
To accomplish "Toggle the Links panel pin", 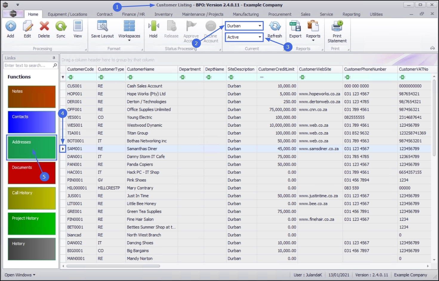I will click(x=54, y=58).
